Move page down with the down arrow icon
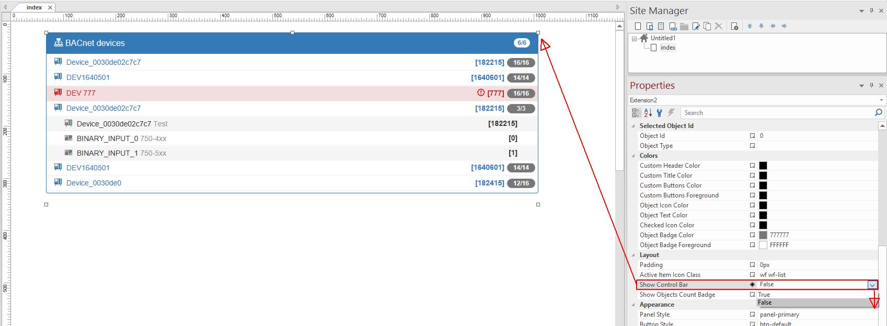The image size is (887, 326). 761,26
